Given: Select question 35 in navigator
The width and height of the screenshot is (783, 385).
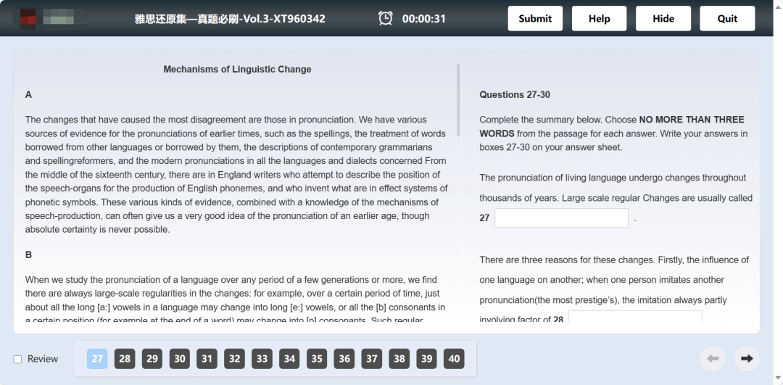Looking at the screenshot, I should coord(317,358).
